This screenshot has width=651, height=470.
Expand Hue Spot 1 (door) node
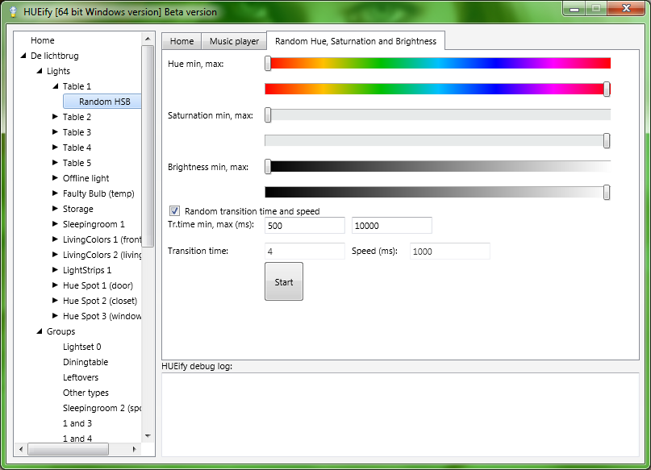[x=55, y=286]
